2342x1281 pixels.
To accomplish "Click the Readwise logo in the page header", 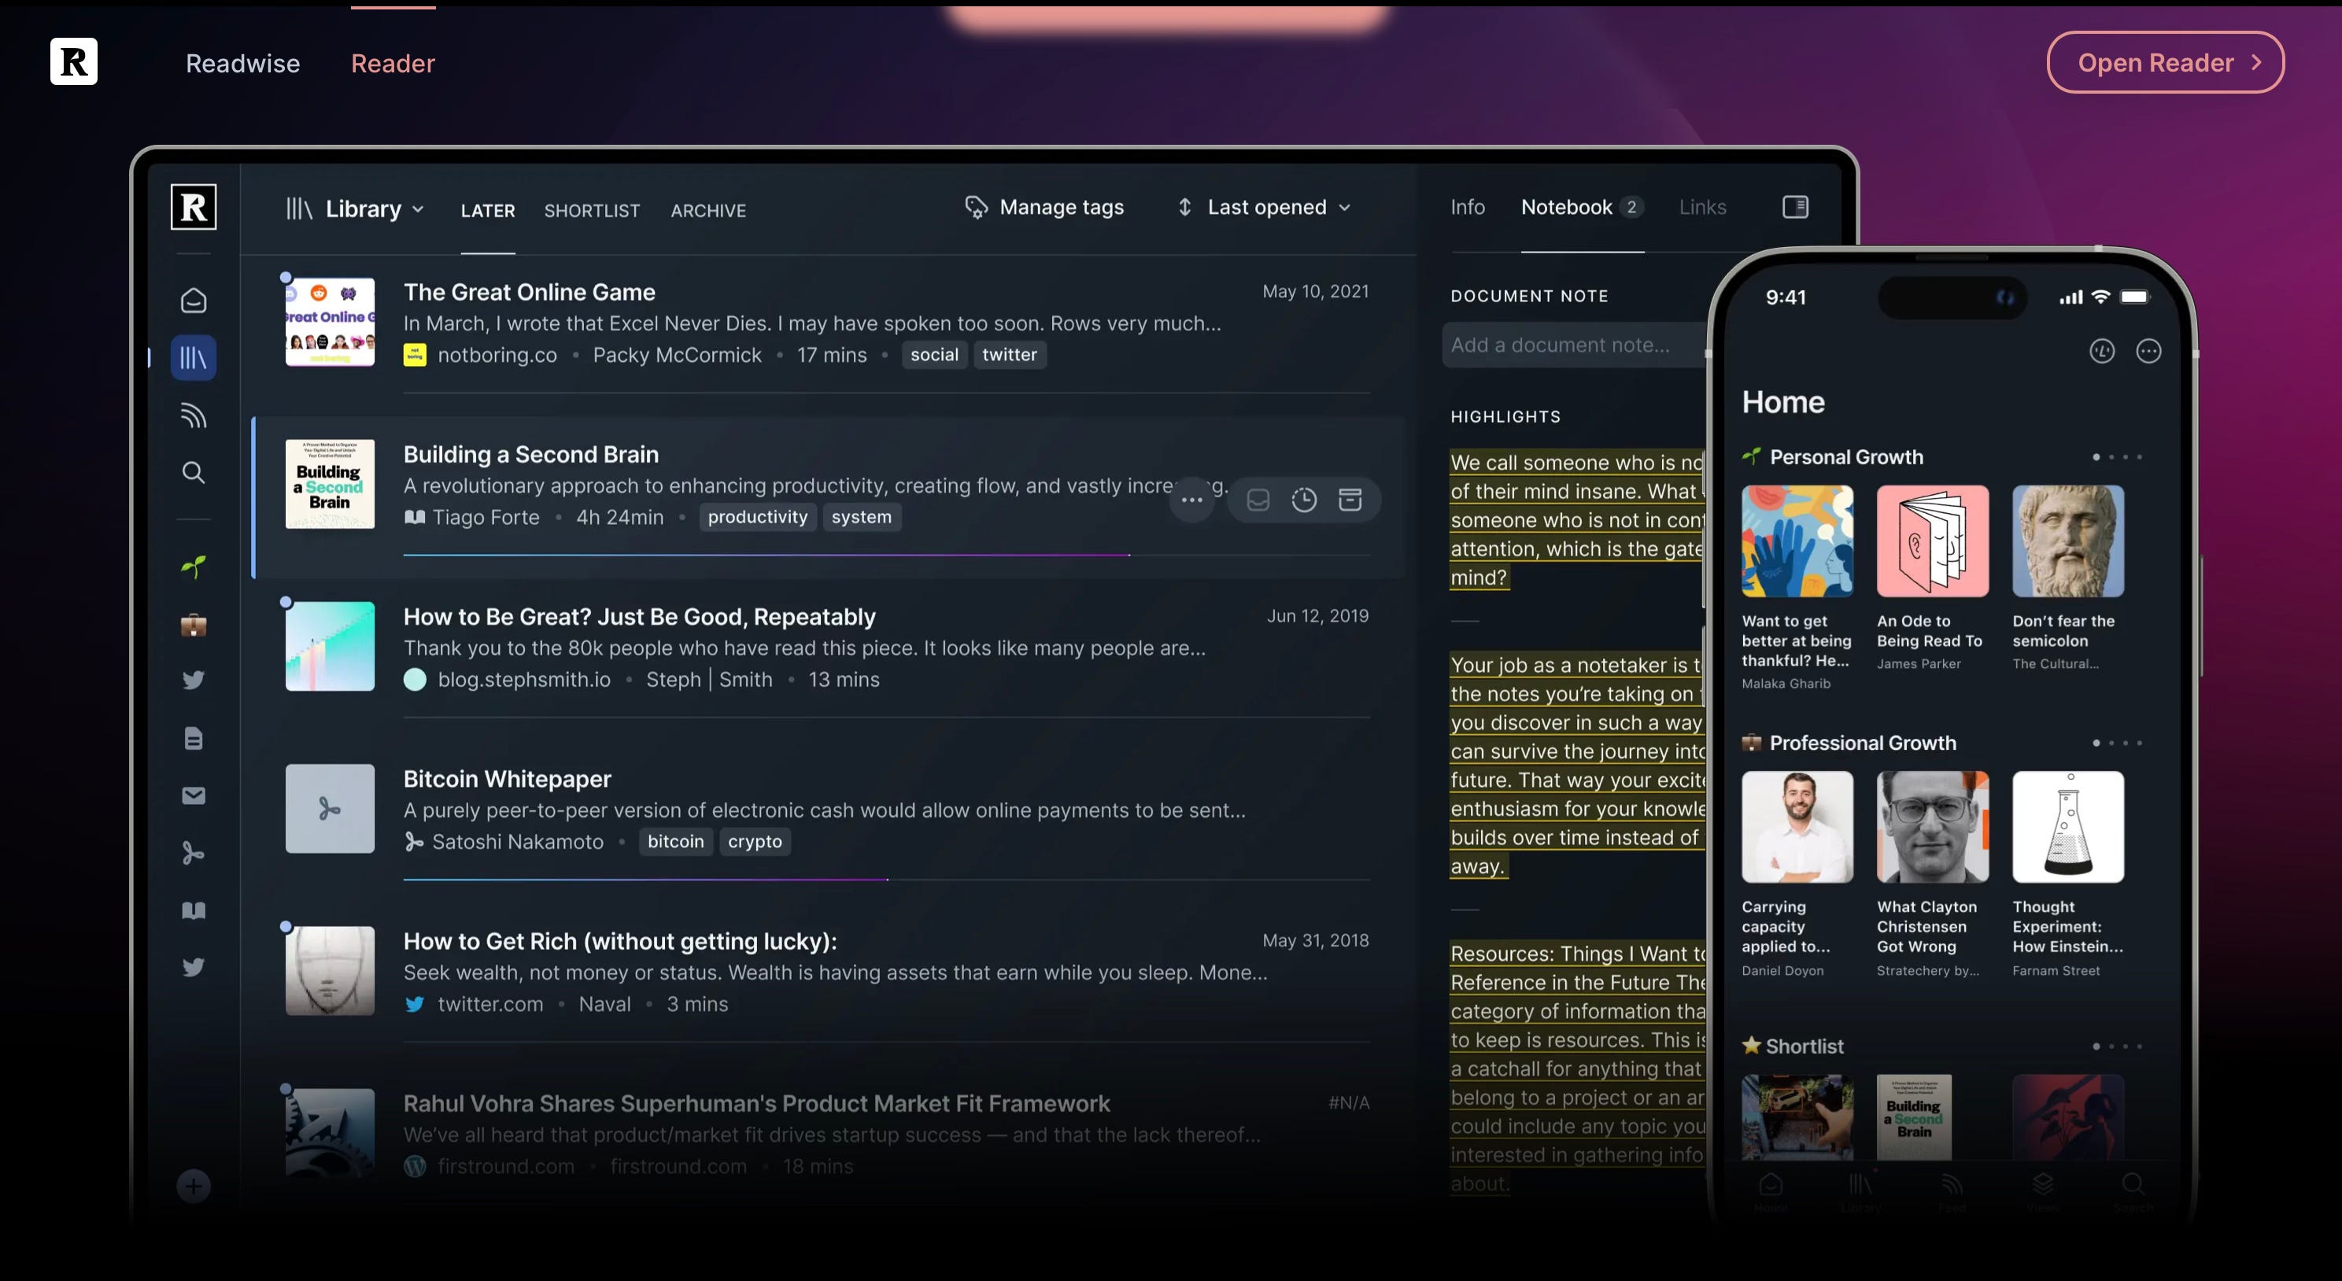I will click(74, 62).
